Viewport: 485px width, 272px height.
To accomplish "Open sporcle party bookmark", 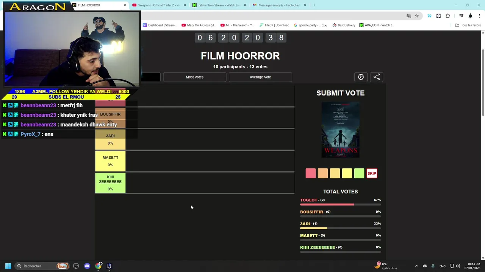I will (310, 25).
